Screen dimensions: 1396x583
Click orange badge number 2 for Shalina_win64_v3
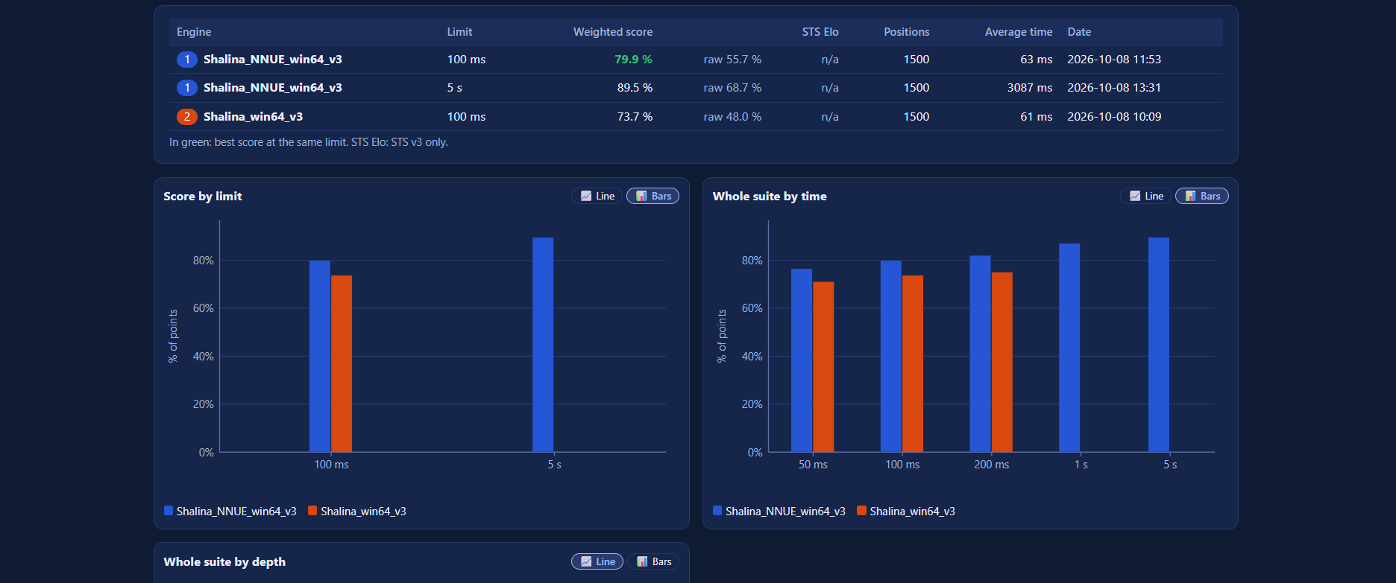pyautogui.click(x=186, y=117)
